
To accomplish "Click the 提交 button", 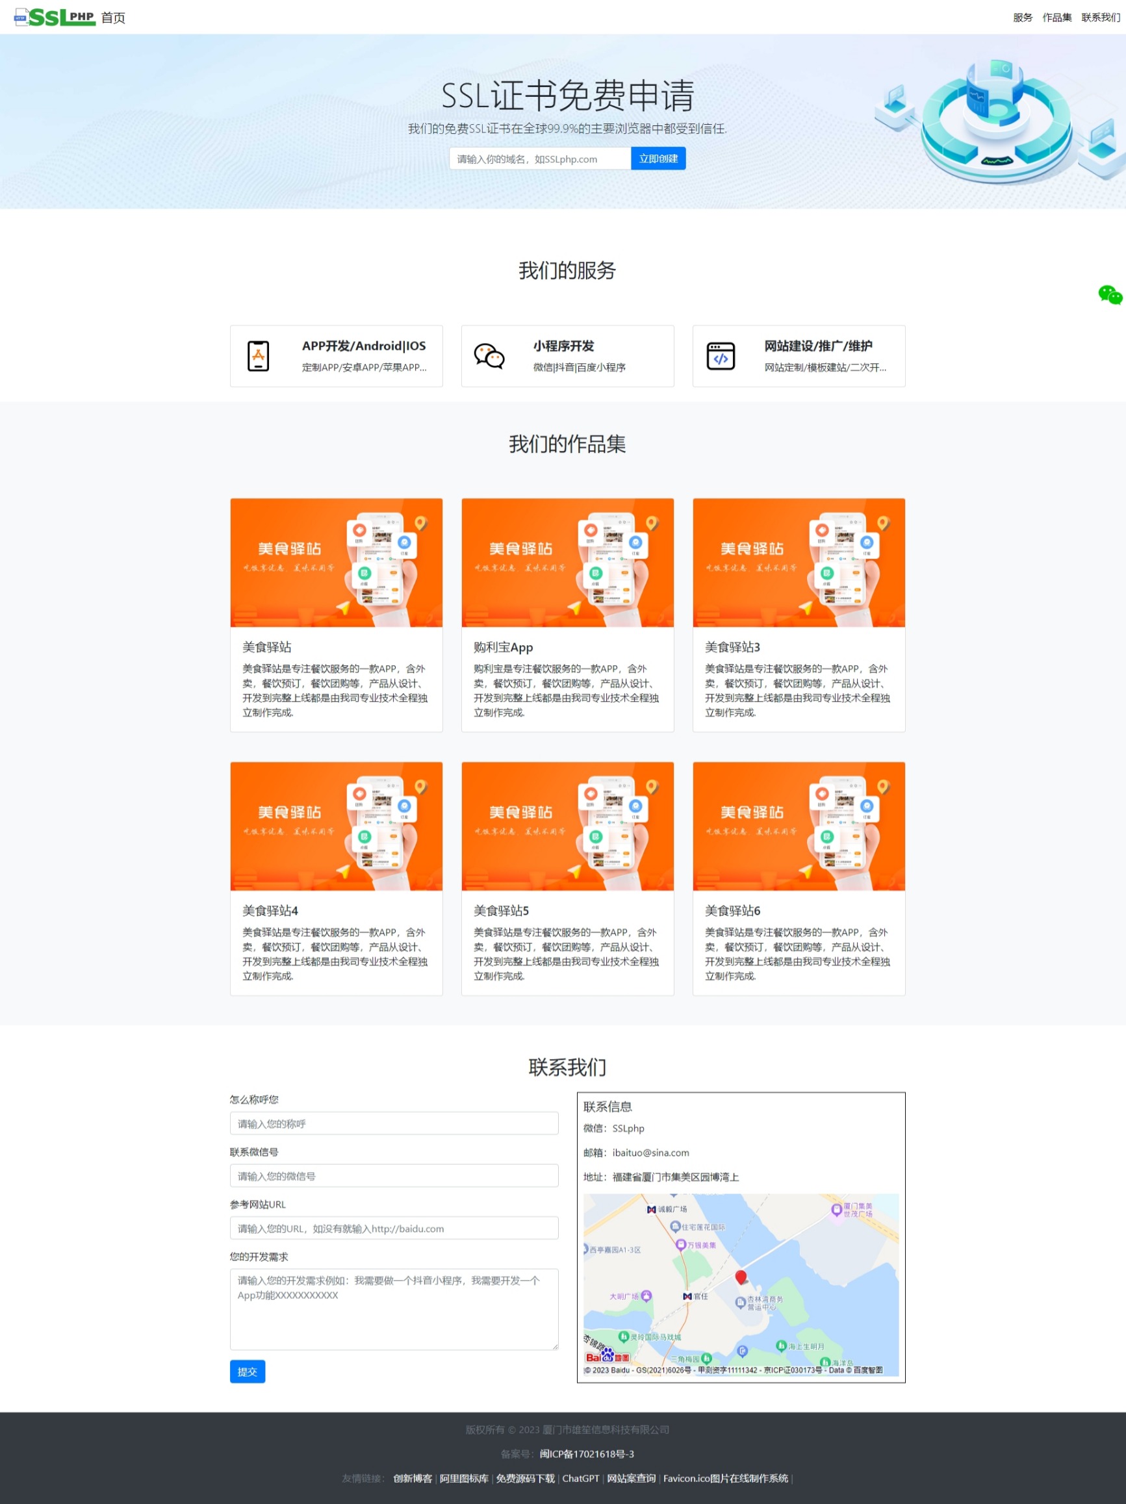I will 248,1371.
